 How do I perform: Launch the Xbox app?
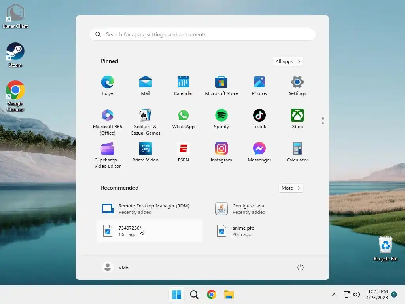click(297, 119)
